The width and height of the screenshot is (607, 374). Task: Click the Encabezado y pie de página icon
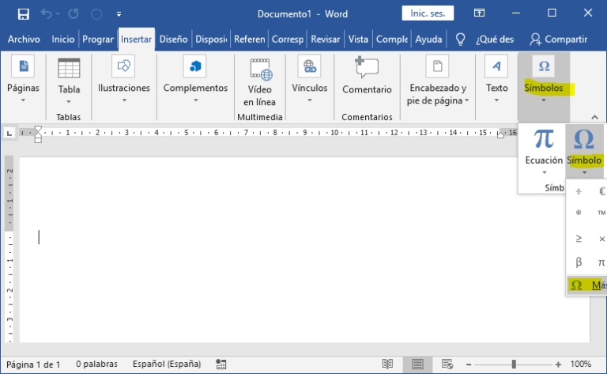pyautogui.click(x=437, y=66)
